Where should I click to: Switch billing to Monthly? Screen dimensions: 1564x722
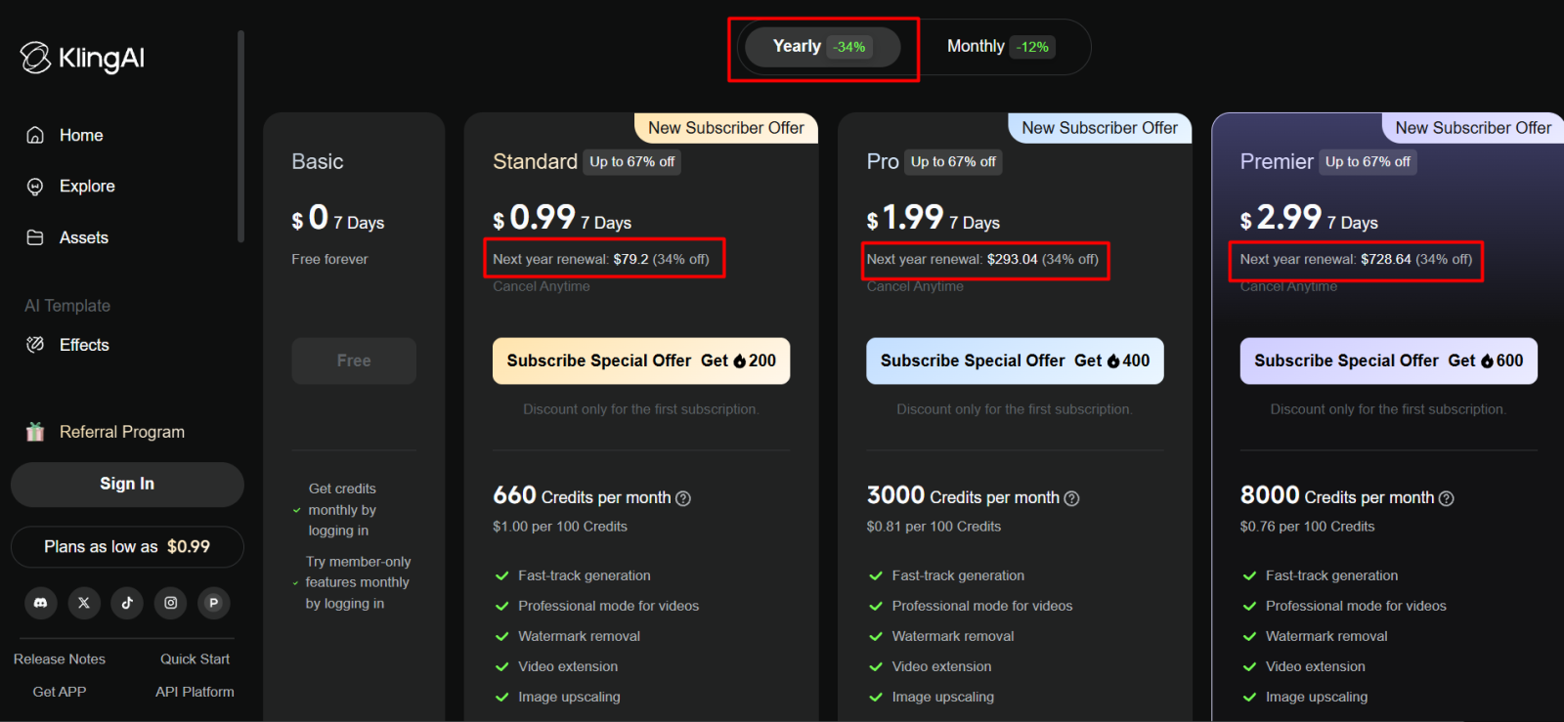[x=1001, y=47]
